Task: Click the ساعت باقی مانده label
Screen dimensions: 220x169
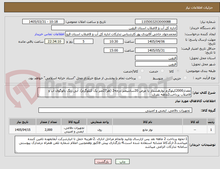Action: click(31, 42)
